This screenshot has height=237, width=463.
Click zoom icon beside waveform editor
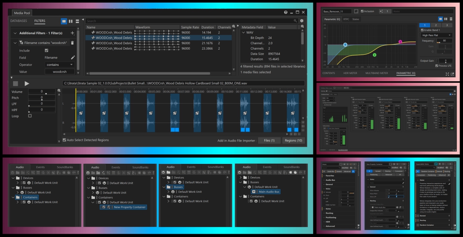[x=59, y=91]
